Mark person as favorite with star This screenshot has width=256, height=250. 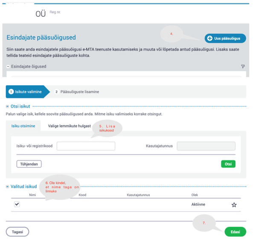point(234,205)
